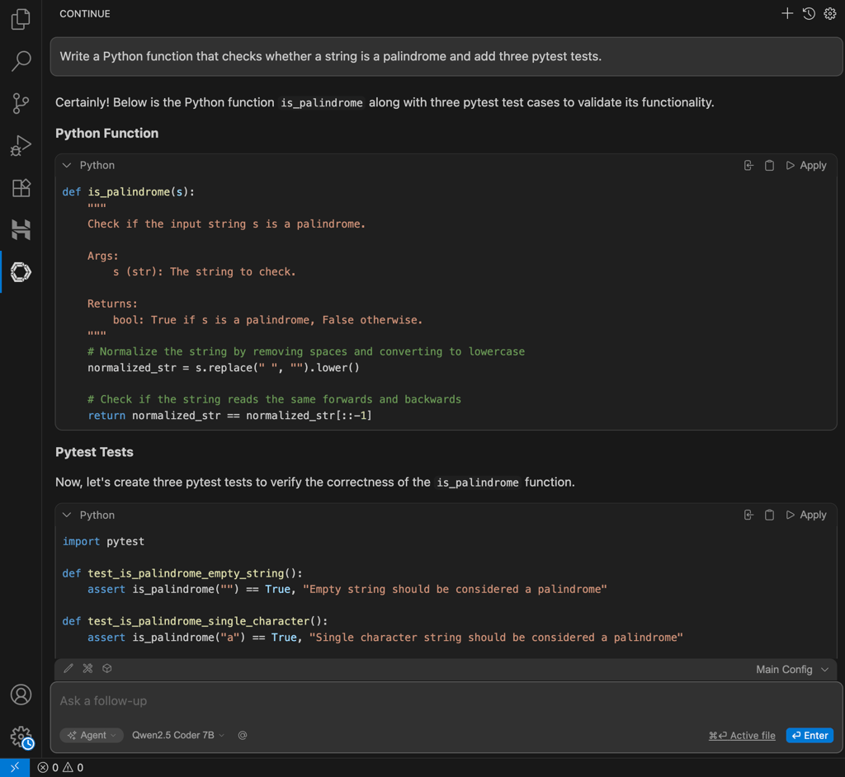Screen dimensions: 845x777
Task: Copy the is_palindrome code block to clipboard
Action: coord(769,166)
